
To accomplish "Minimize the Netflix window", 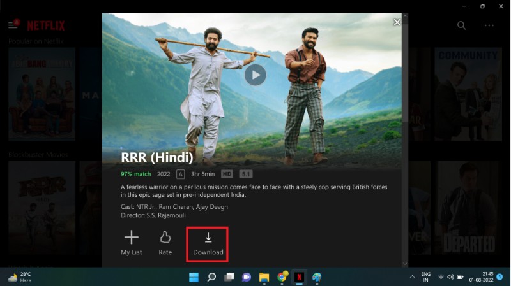I will coord(464,6).
